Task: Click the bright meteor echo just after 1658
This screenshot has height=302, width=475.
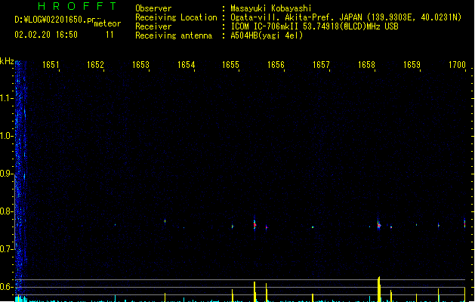Action: pyautogui.click(x=378, y=225)
